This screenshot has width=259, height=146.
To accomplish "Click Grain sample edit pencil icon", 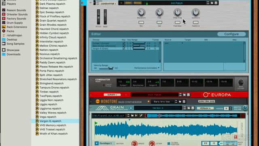I will [x=141, y=116].
